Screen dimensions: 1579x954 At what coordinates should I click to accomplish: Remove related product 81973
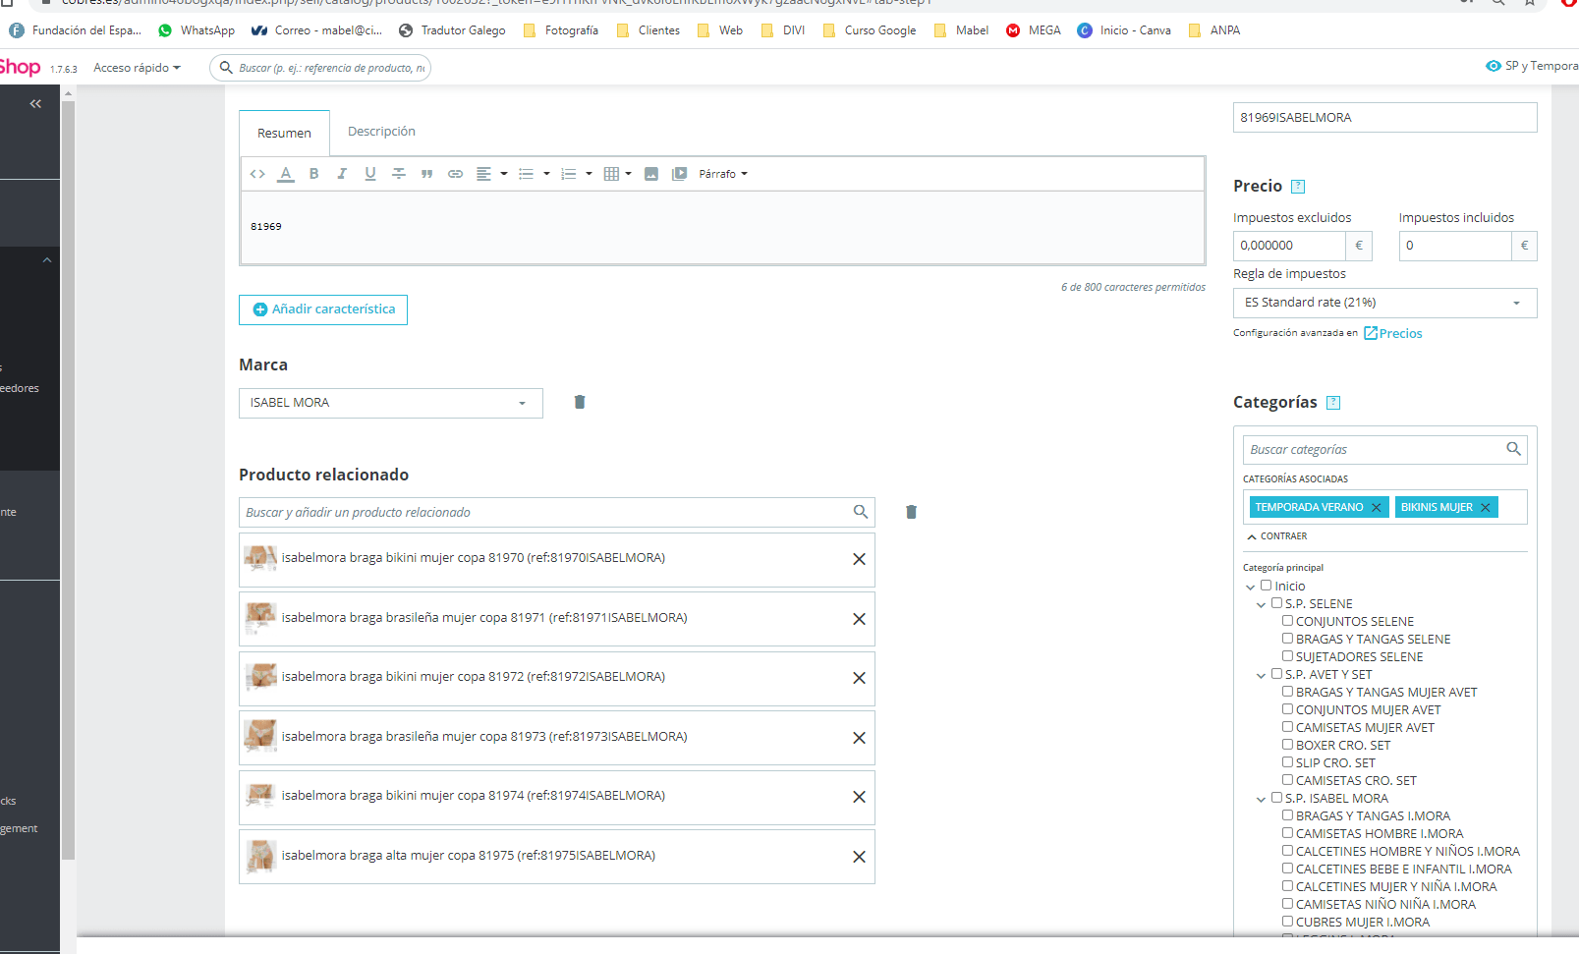(x=859, y=738)
